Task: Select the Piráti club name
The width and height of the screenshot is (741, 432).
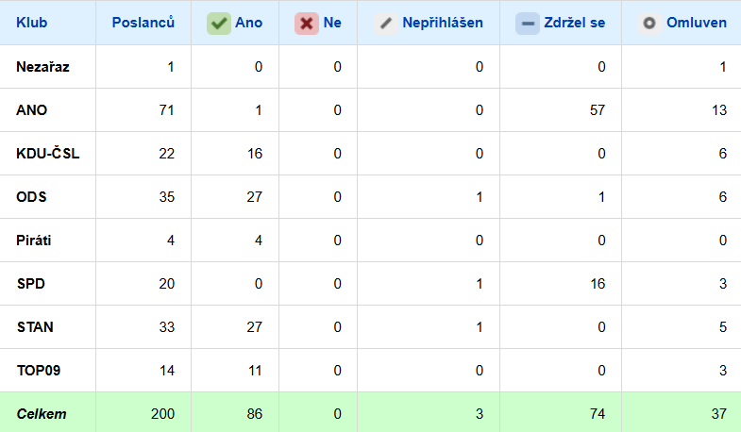Action: (x=34, y=241)
